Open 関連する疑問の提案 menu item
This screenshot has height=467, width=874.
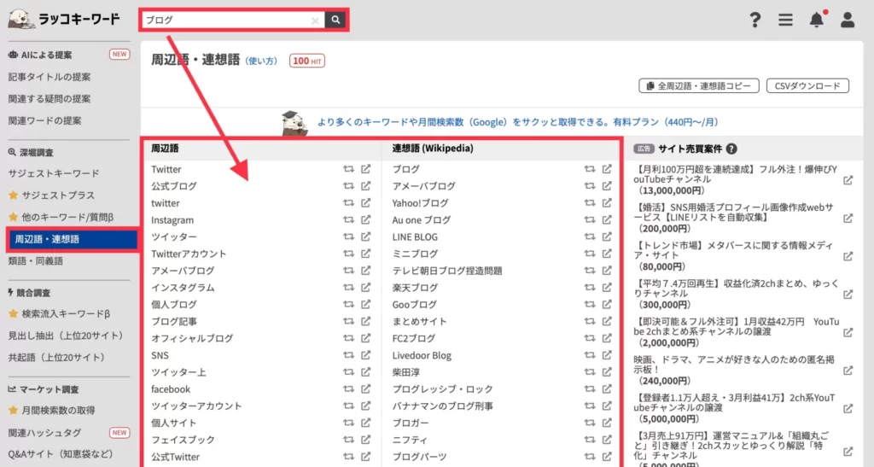point(49,99)
